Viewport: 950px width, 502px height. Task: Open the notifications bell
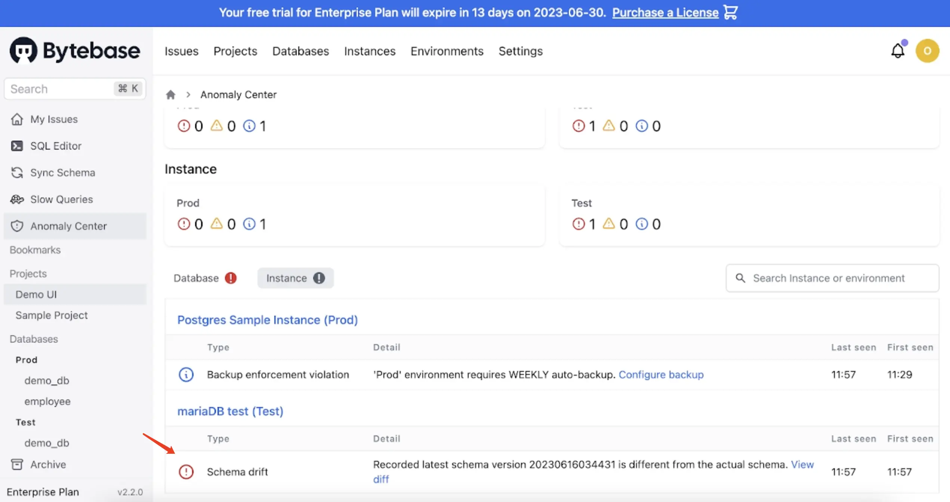coord(898,50)
